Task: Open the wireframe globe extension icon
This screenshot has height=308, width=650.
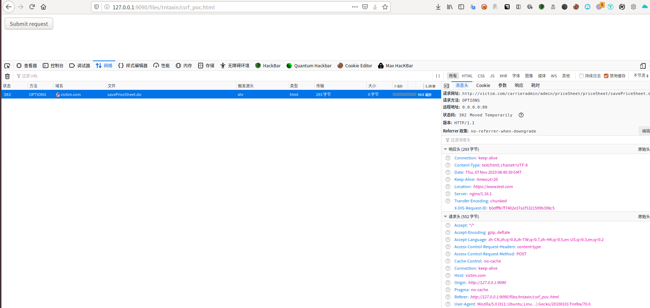Action: [x=633, y=7]
